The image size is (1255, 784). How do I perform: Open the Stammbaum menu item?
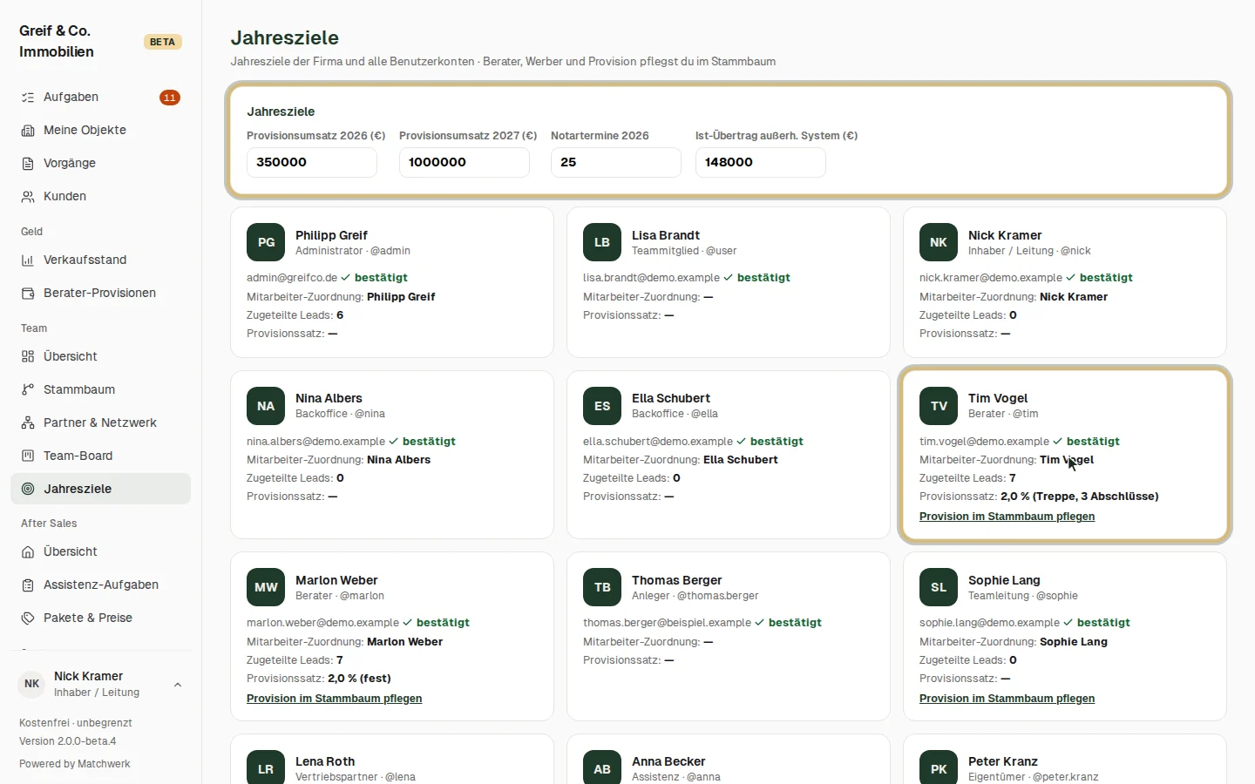point(100,390)
